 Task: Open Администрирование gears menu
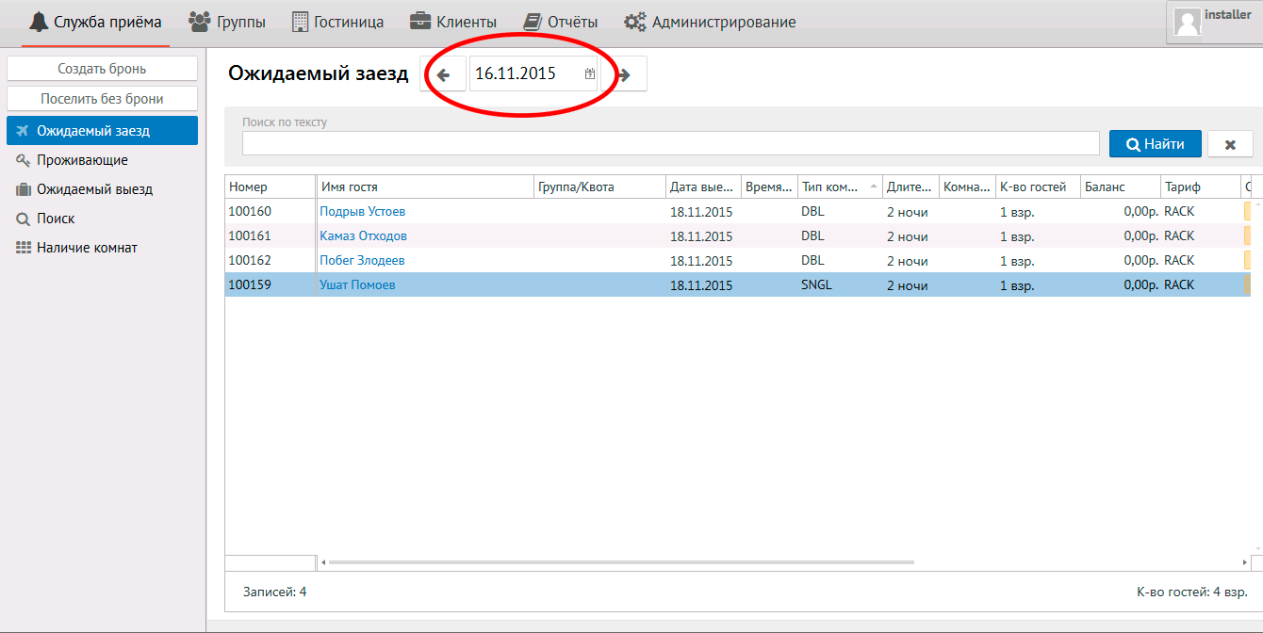click(x=711, y=22)
